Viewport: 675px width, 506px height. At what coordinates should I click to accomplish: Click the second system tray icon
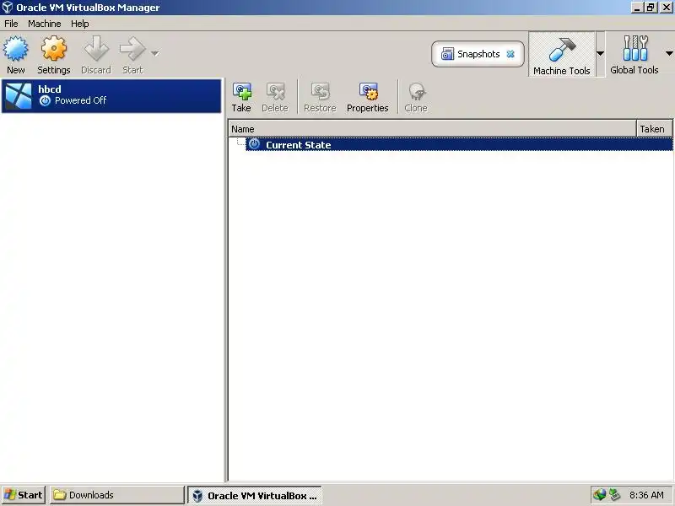coord(614,495)
